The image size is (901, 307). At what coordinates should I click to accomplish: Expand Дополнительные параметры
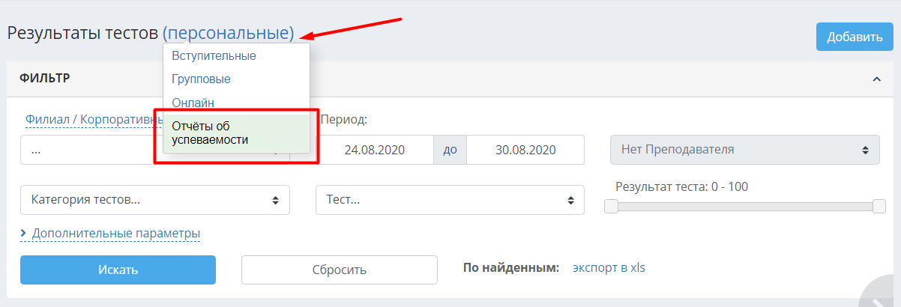pyautogui.click(x=110, y=233)
